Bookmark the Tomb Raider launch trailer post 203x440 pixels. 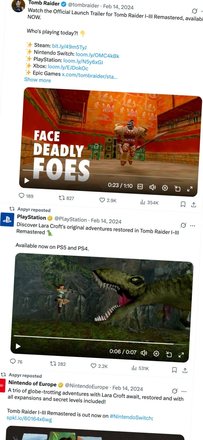tap(183, 204)
